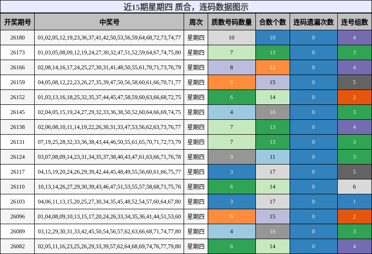Viewport: 372px width, 254px height.
Task: Select winning numbers of row 26117
Action: point(109,172)
